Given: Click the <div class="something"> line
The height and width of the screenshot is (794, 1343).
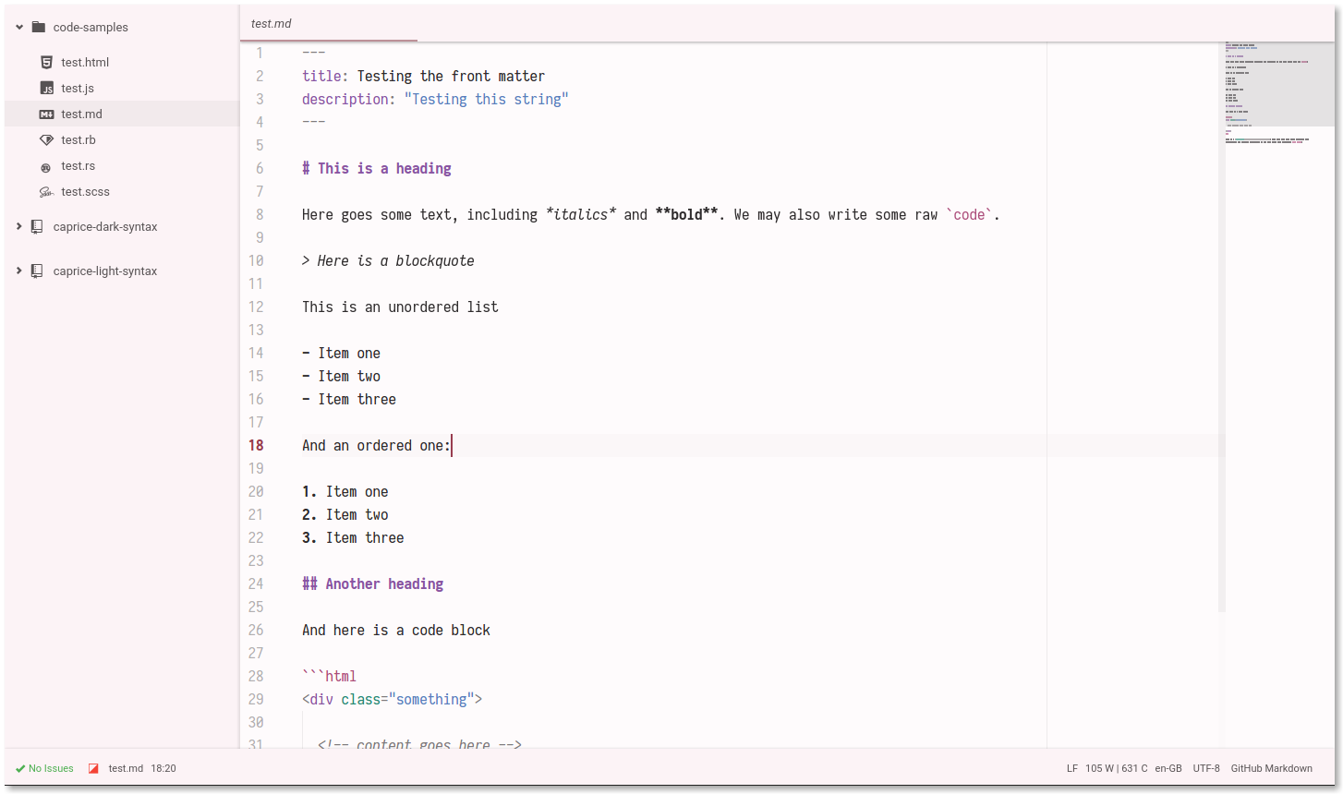Looking at the screenshot, I should [x=393, y=699].
